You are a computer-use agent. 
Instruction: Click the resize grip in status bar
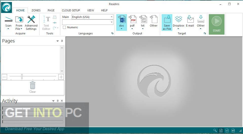click(x=240, y=131)
